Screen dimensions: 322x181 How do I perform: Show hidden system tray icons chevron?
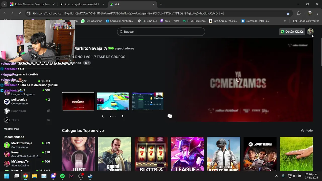click(276, 176)
